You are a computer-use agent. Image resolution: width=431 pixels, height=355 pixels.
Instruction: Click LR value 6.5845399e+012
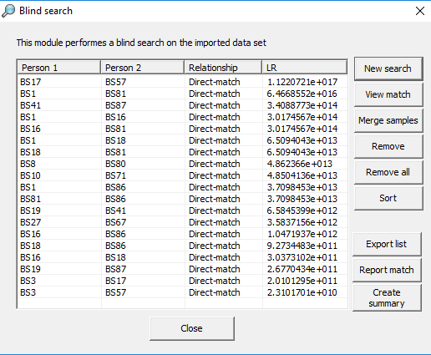click(x=302, y=210)
